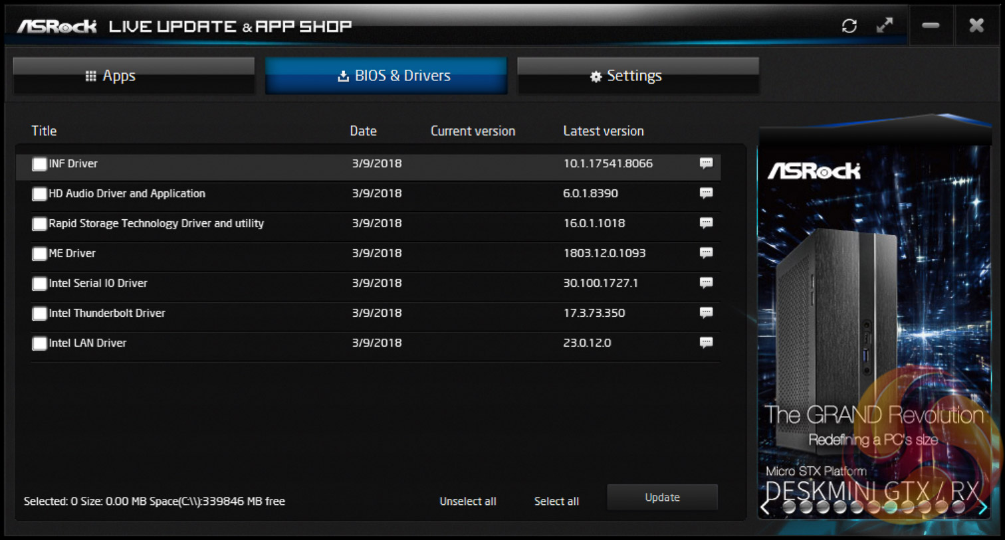This screenshot has width=1005, height=540.
Task: Open info bubble icon for ME Driver
Action: tap(706, 253)
